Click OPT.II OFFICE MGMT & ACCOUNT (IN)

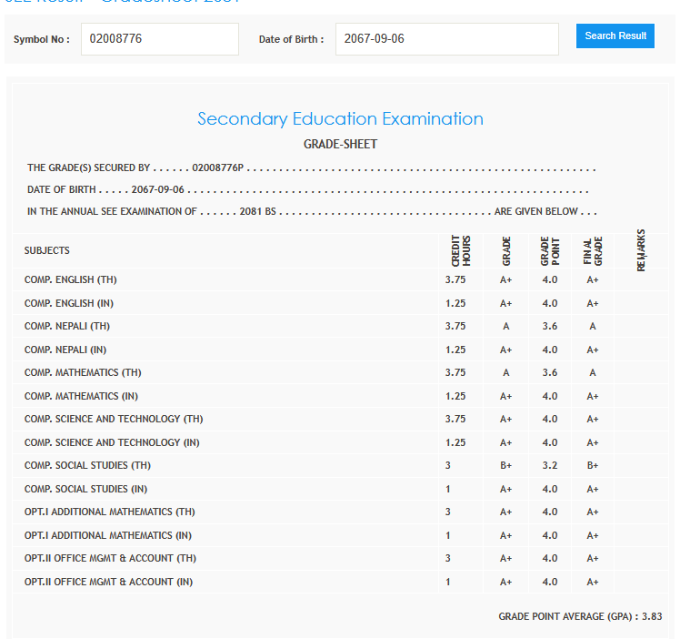point(108,582)
